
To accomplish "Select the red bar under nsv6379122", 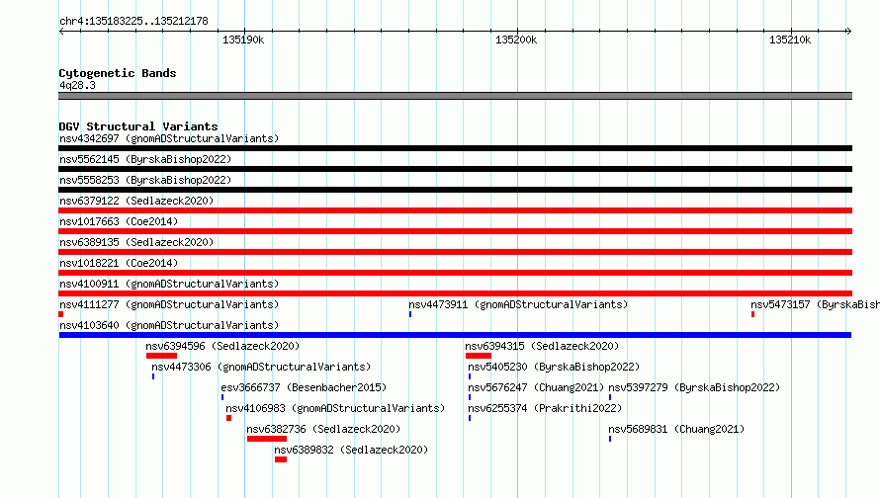I will point(455,210).
